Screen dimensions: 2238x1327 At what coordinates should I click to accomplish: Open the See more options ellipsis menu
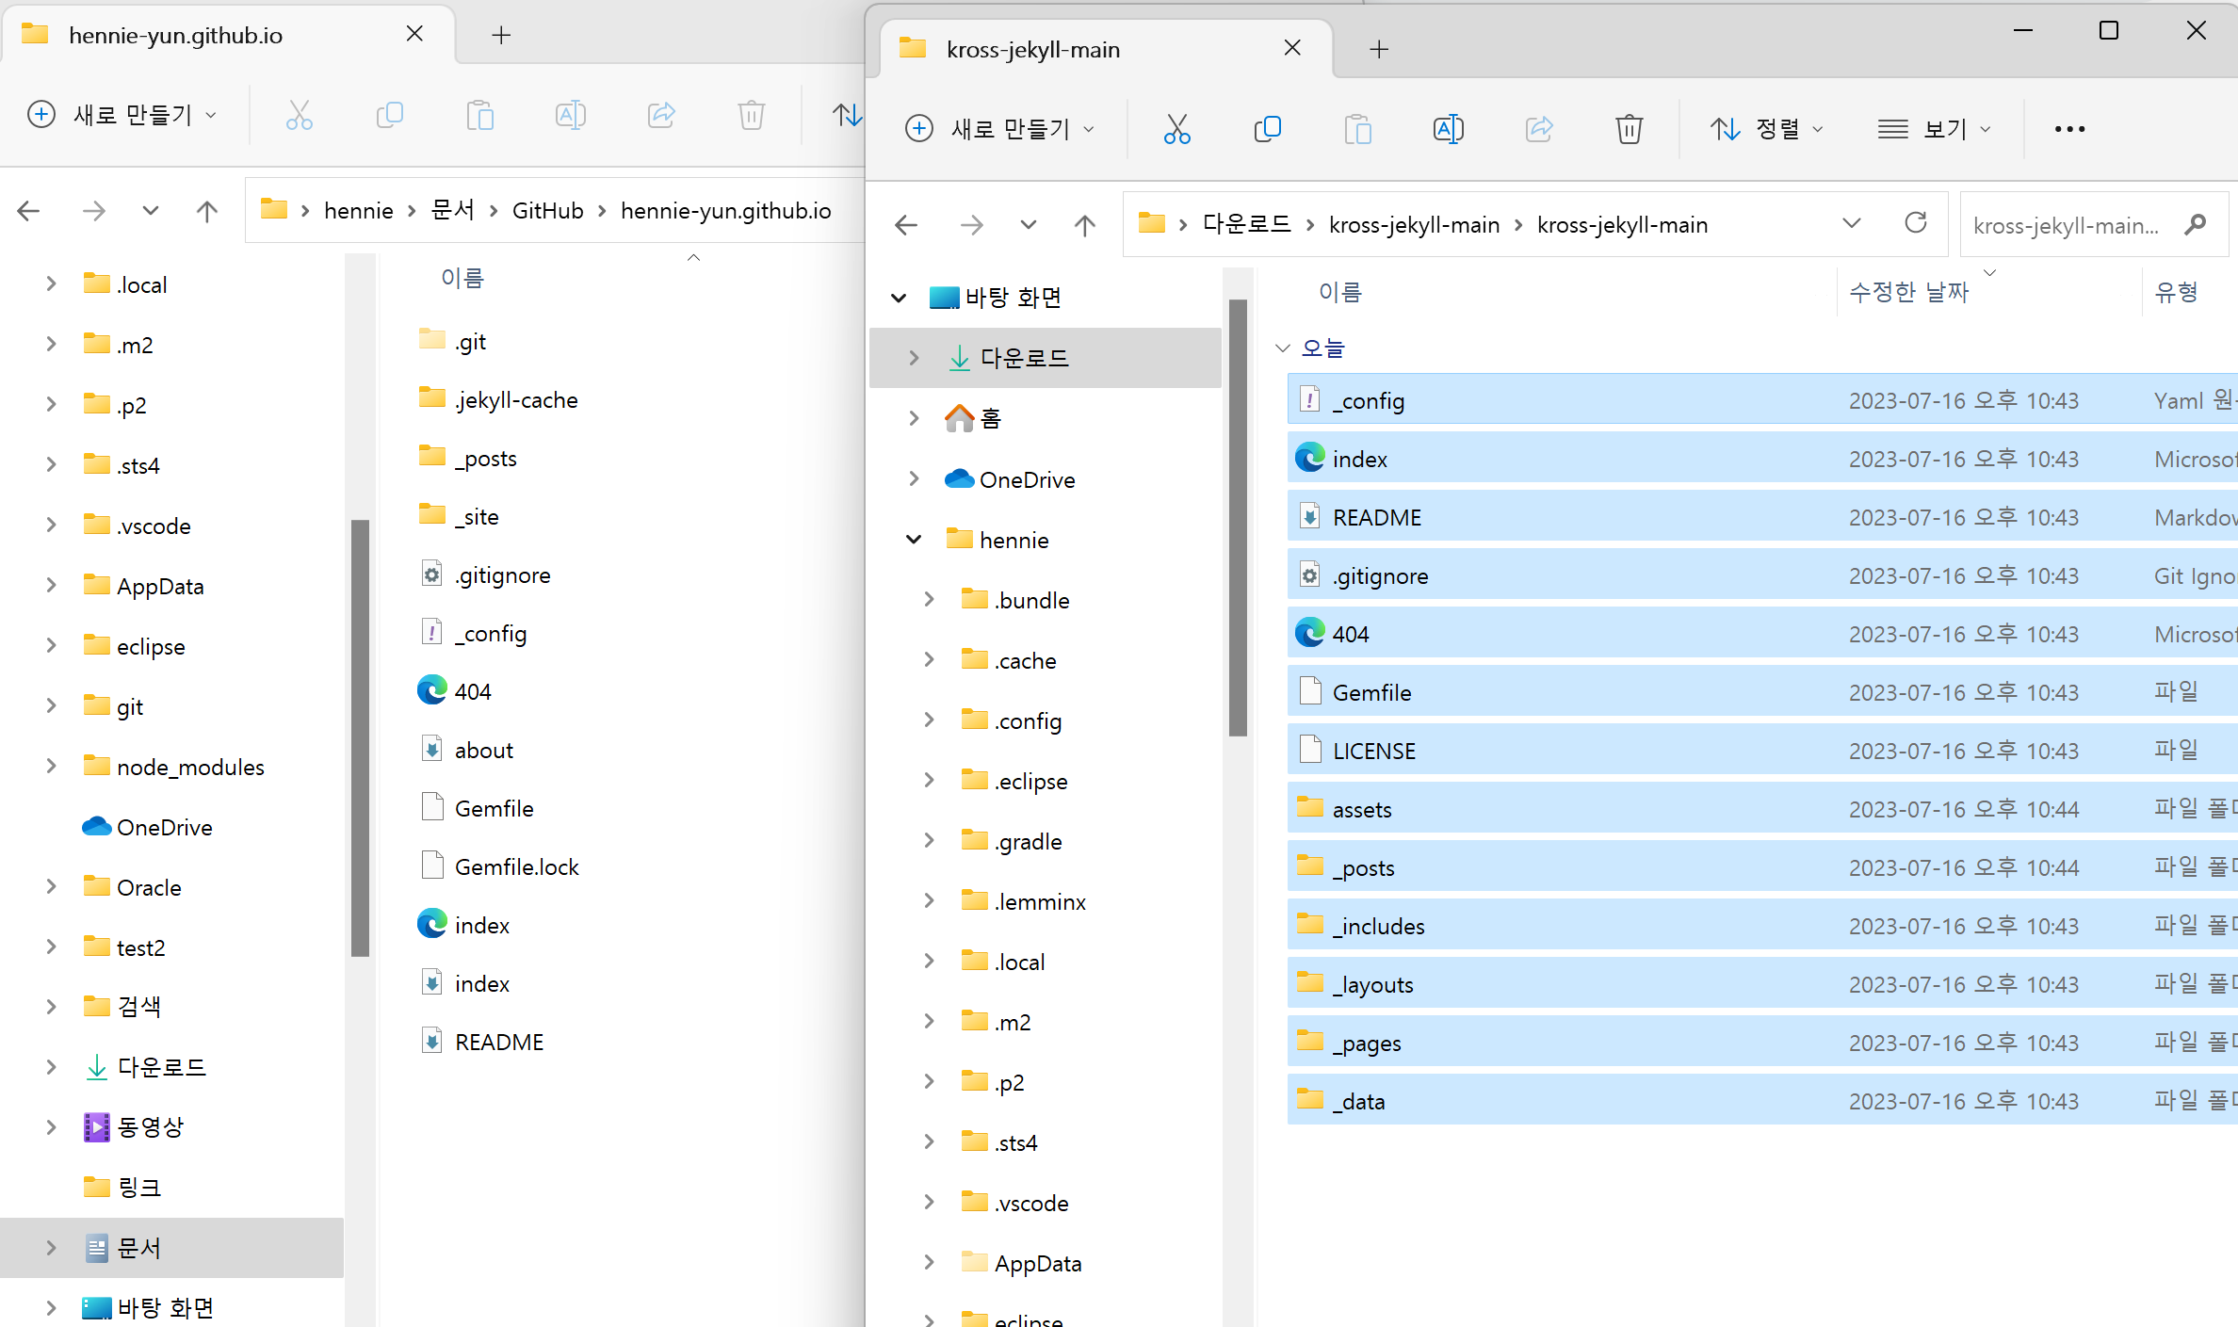(x=2069, y=129)
